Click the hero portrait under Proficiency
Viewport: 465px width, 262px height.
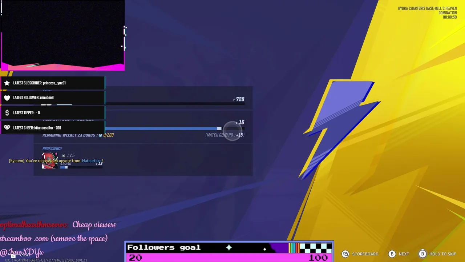click(50, 160)
